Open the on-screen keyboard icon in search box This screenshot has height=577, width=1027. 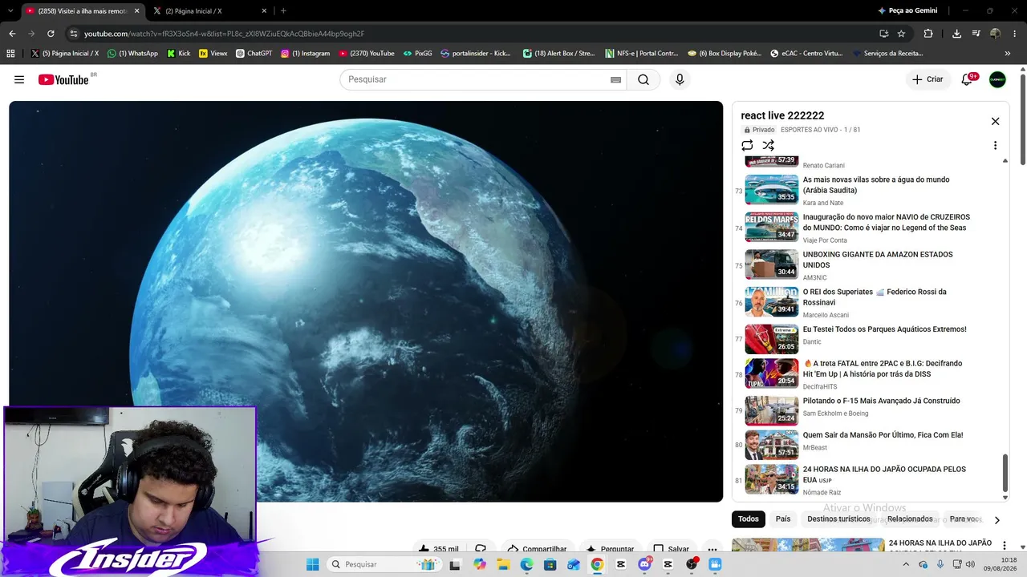[615, 79]
